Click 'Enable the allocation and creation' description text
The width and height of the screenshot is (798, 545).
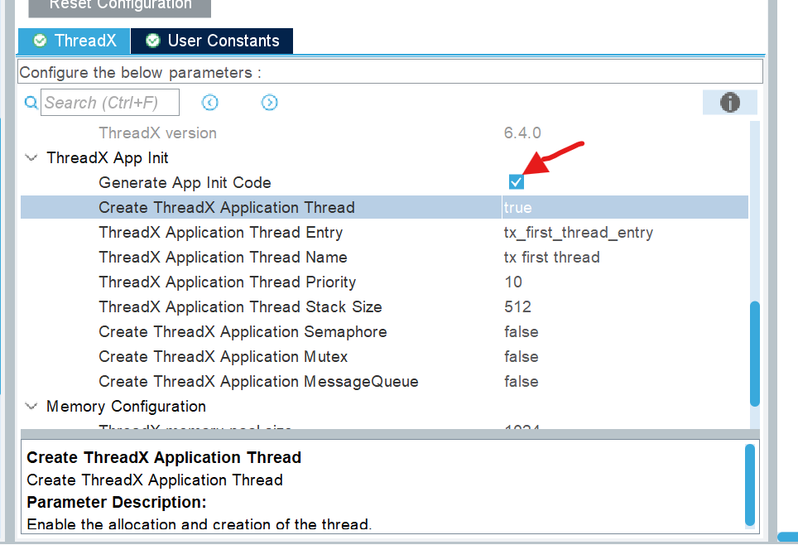(x=199, y=524)
